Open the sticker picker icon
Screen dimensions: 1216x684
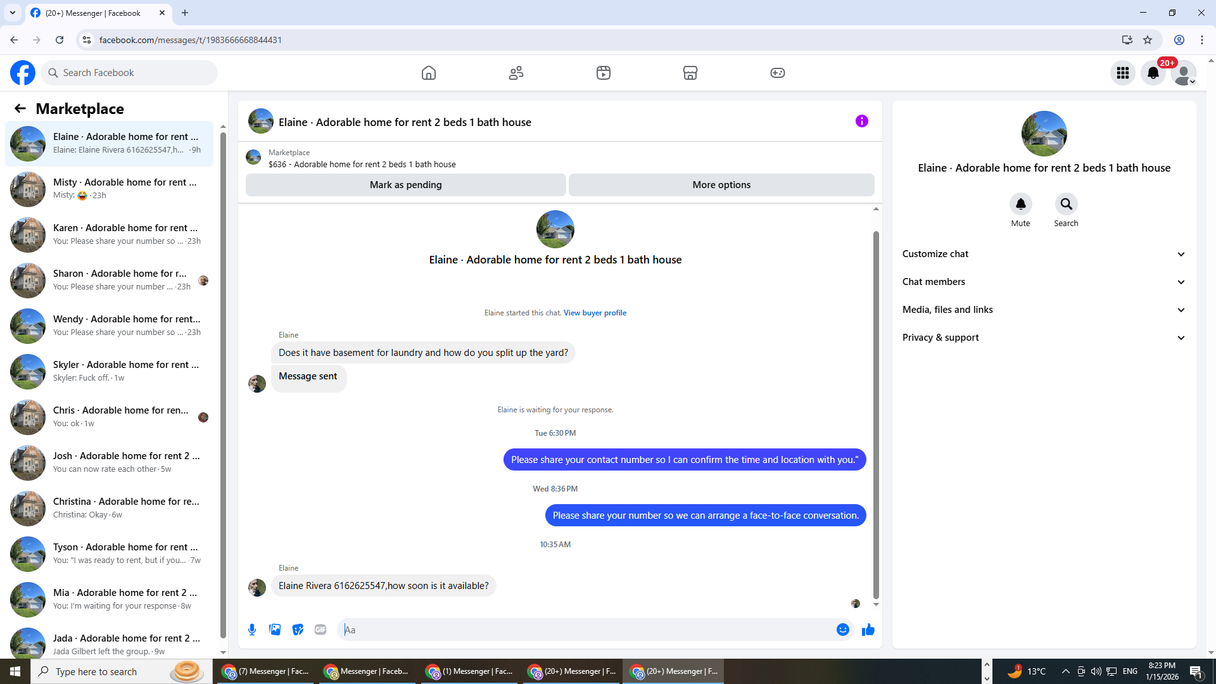(298, 630)
